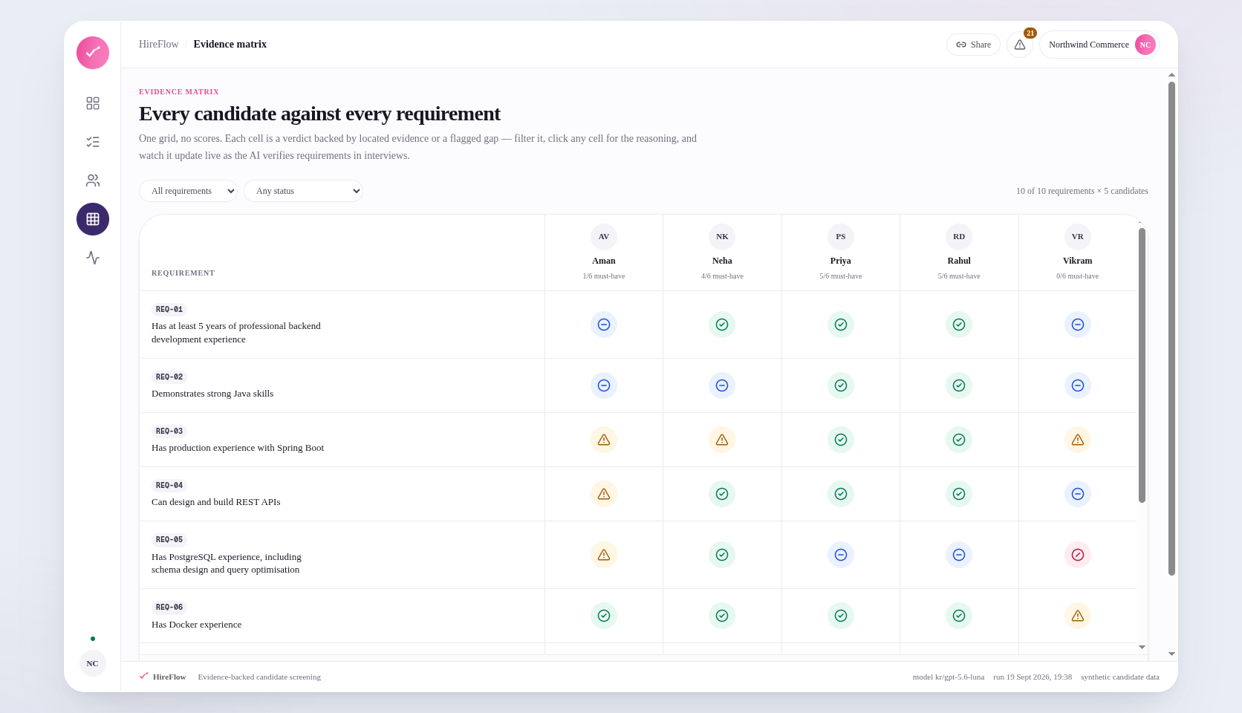Open Rahul's REQ-06 Docker check
This screenshot has height=713, width=1242.
(959, 616)
